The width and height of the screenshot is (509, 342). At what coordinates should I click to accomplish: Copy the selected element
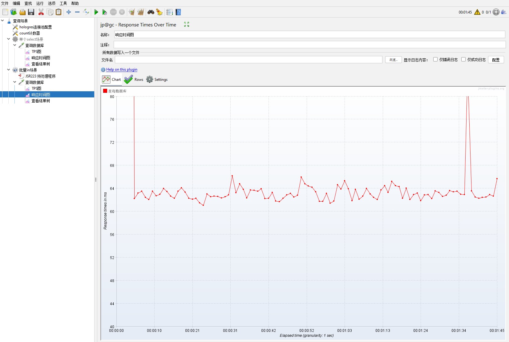[x=50, y=12]
